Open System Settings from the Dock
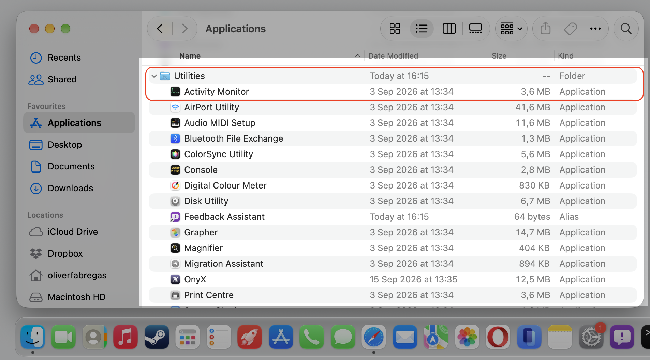 pos(591,337)
